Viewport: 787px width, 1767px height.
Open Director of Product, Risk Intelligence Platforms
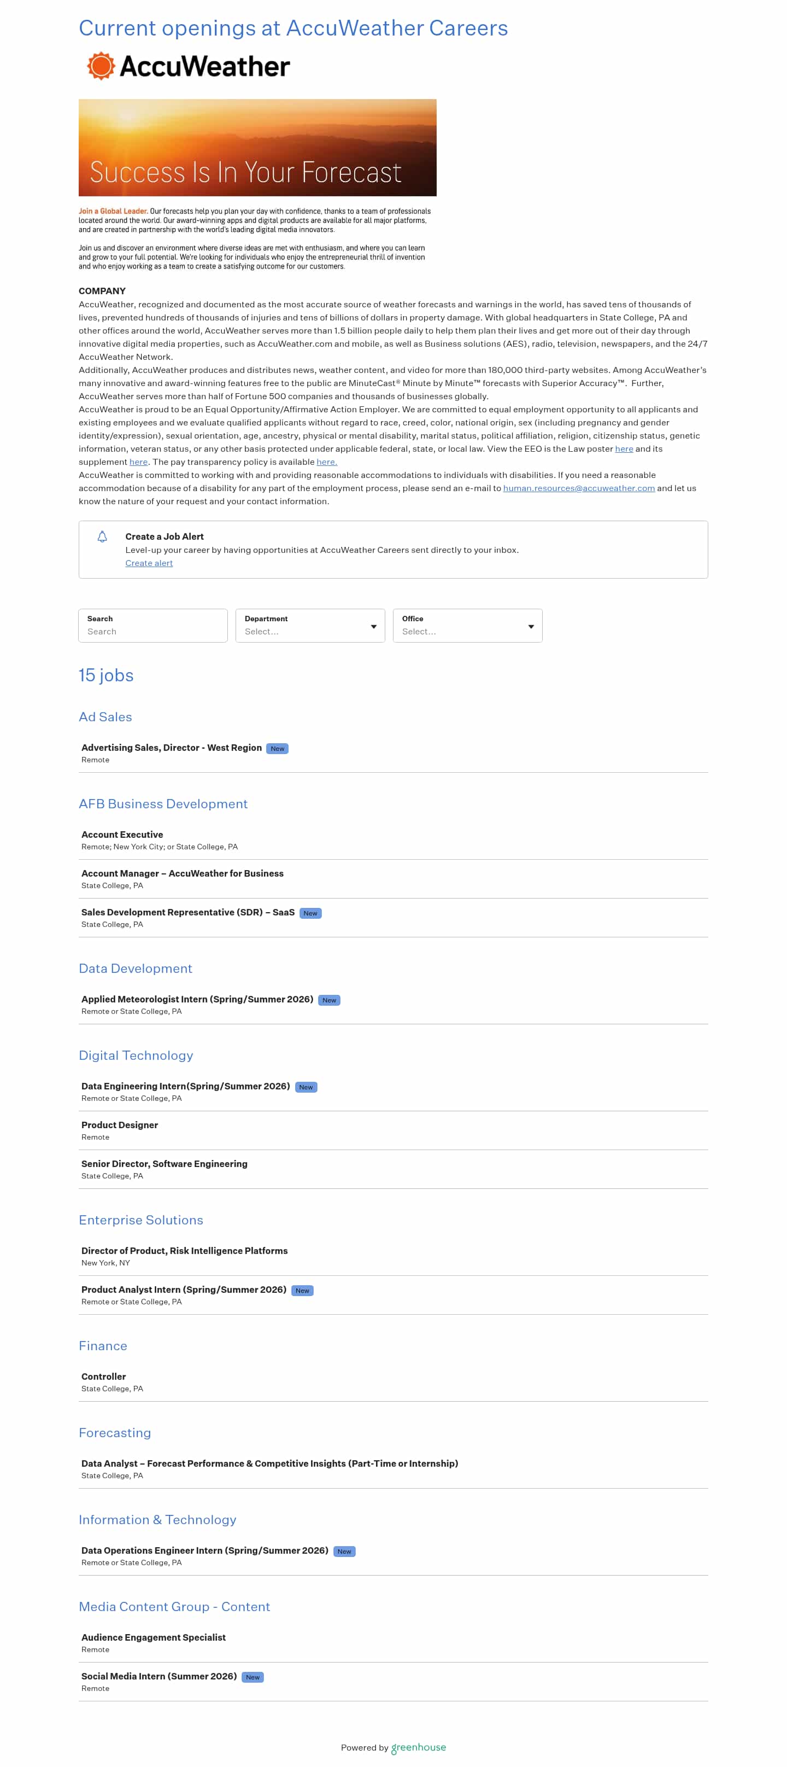coord(184,1251)
